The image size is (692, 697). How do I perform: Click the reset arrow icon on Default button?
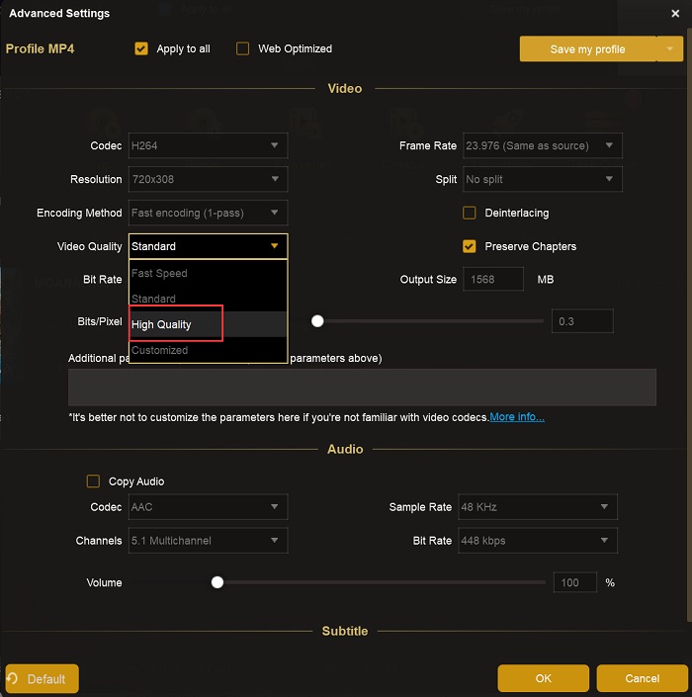point(13,678)
